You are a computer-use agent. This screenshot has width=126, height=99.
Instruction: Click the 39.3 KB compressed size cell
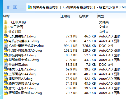coord(90,69)
